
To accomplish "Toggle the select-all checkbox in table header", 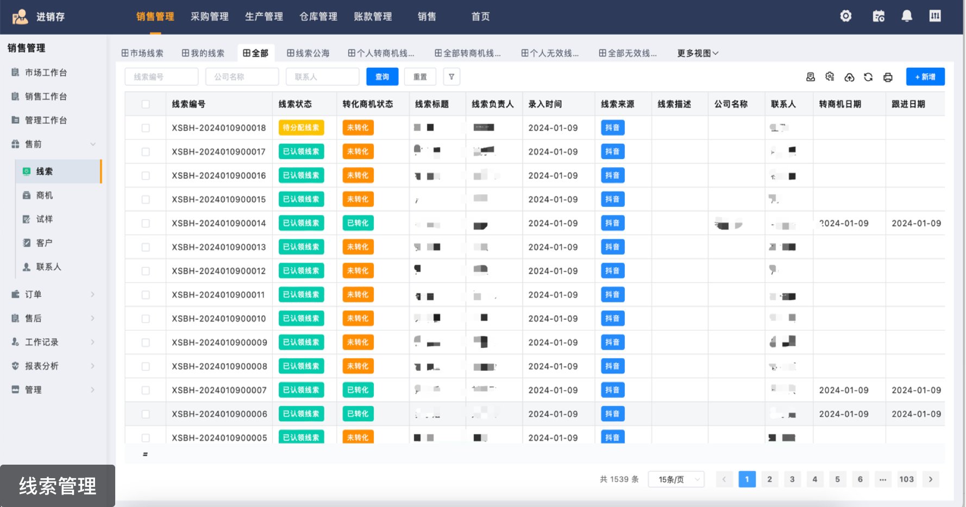I will pyautogui.click(x=146, y=104).
